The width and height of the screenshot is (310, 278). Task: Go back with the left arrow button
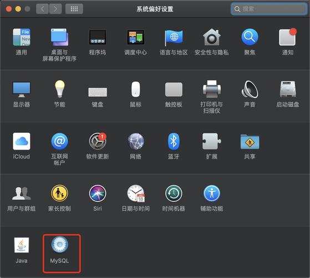[x=42, y=9]
